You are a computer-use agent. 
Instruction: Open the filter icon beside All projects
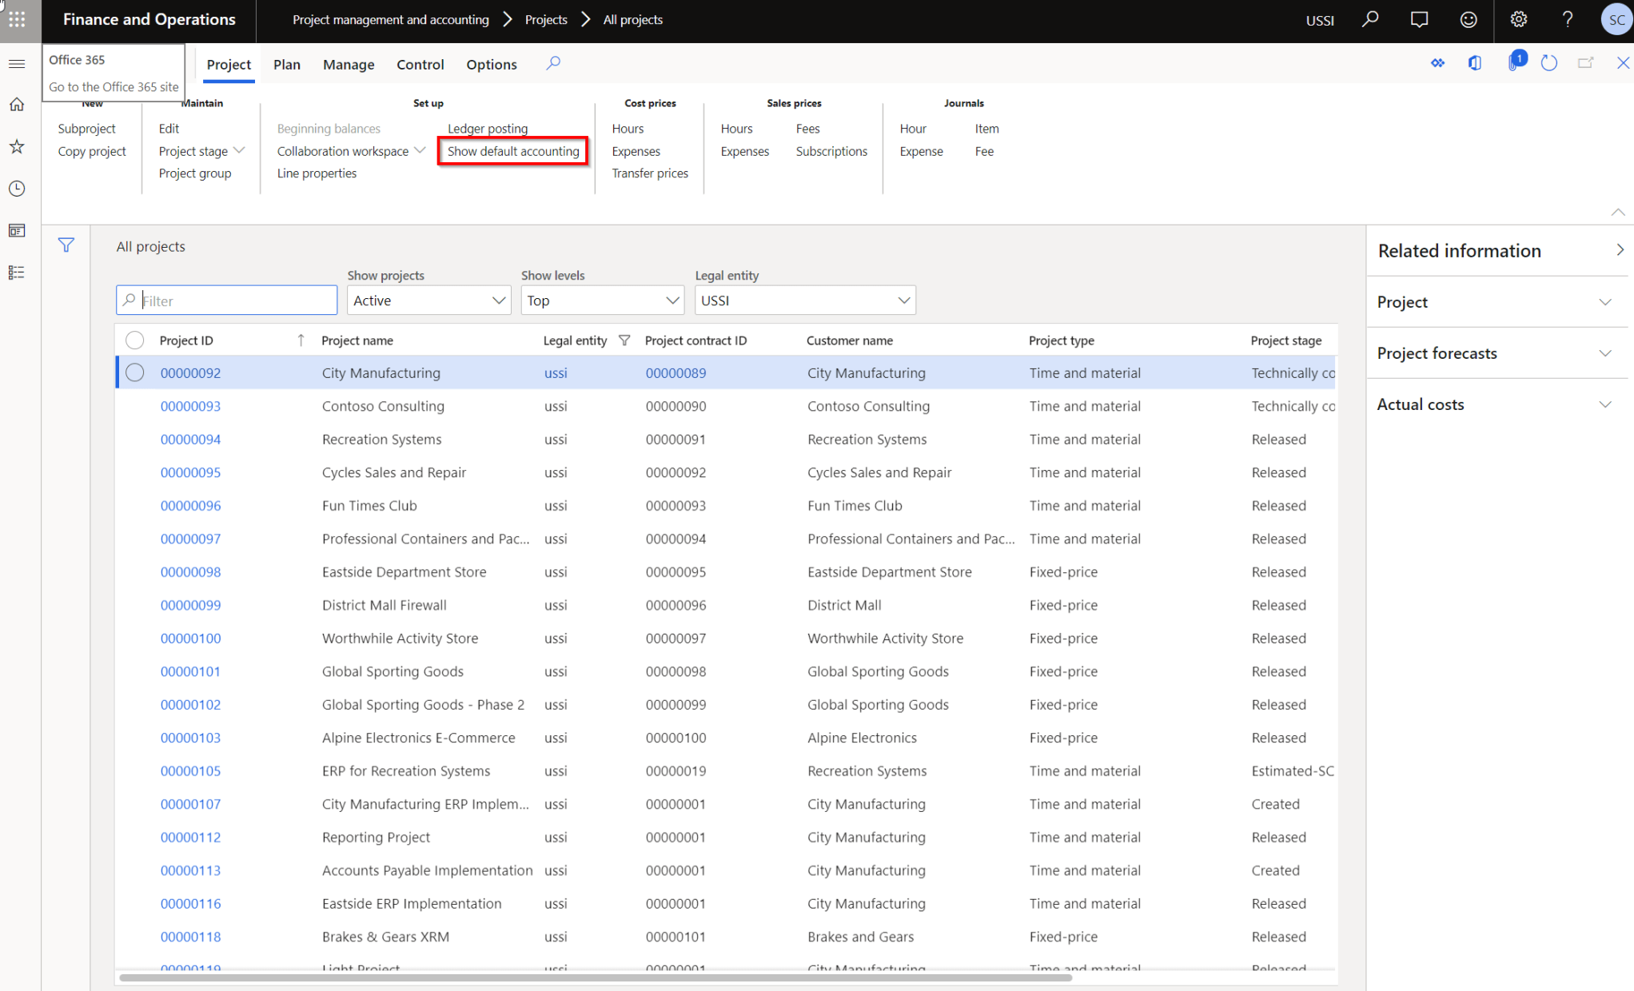click(67, 245)
